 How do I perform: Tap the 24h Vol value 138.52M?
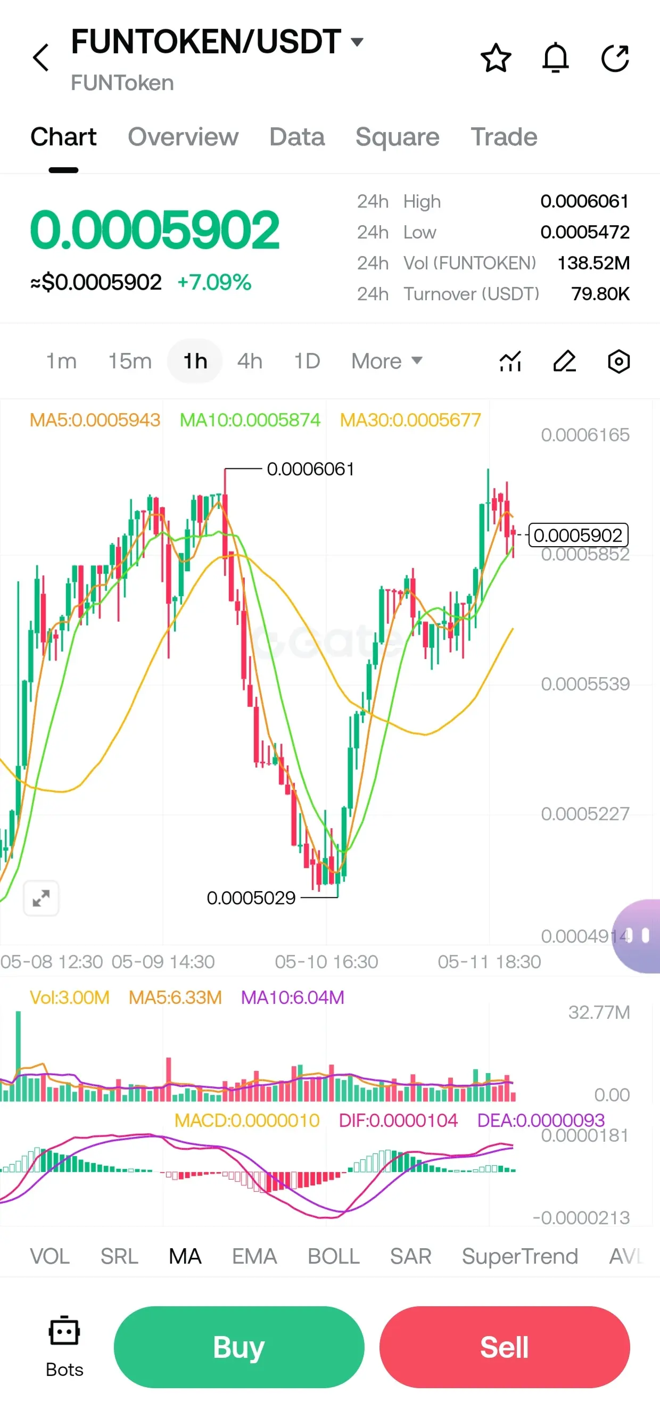(x=593, y=263)
